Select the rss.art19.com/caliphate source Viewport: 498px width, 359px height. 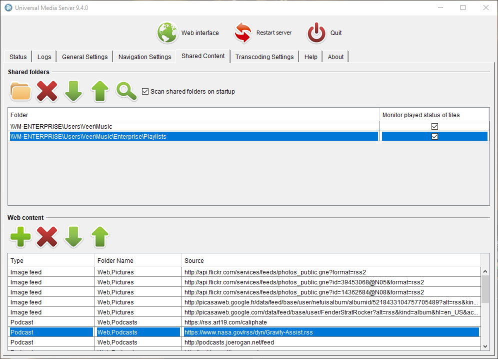(x=331, y=322)
